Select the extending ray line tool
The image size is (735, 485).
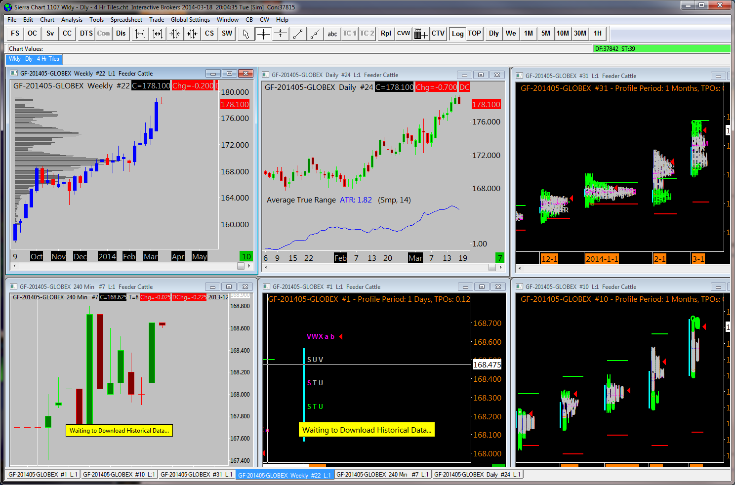point(315,34)
